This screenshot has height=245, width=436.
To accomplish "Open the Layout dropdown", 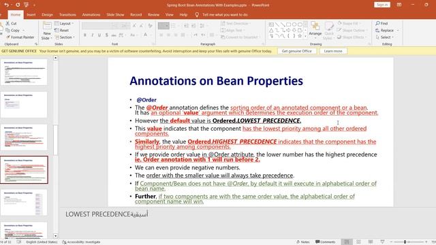I will click(64, 23).
